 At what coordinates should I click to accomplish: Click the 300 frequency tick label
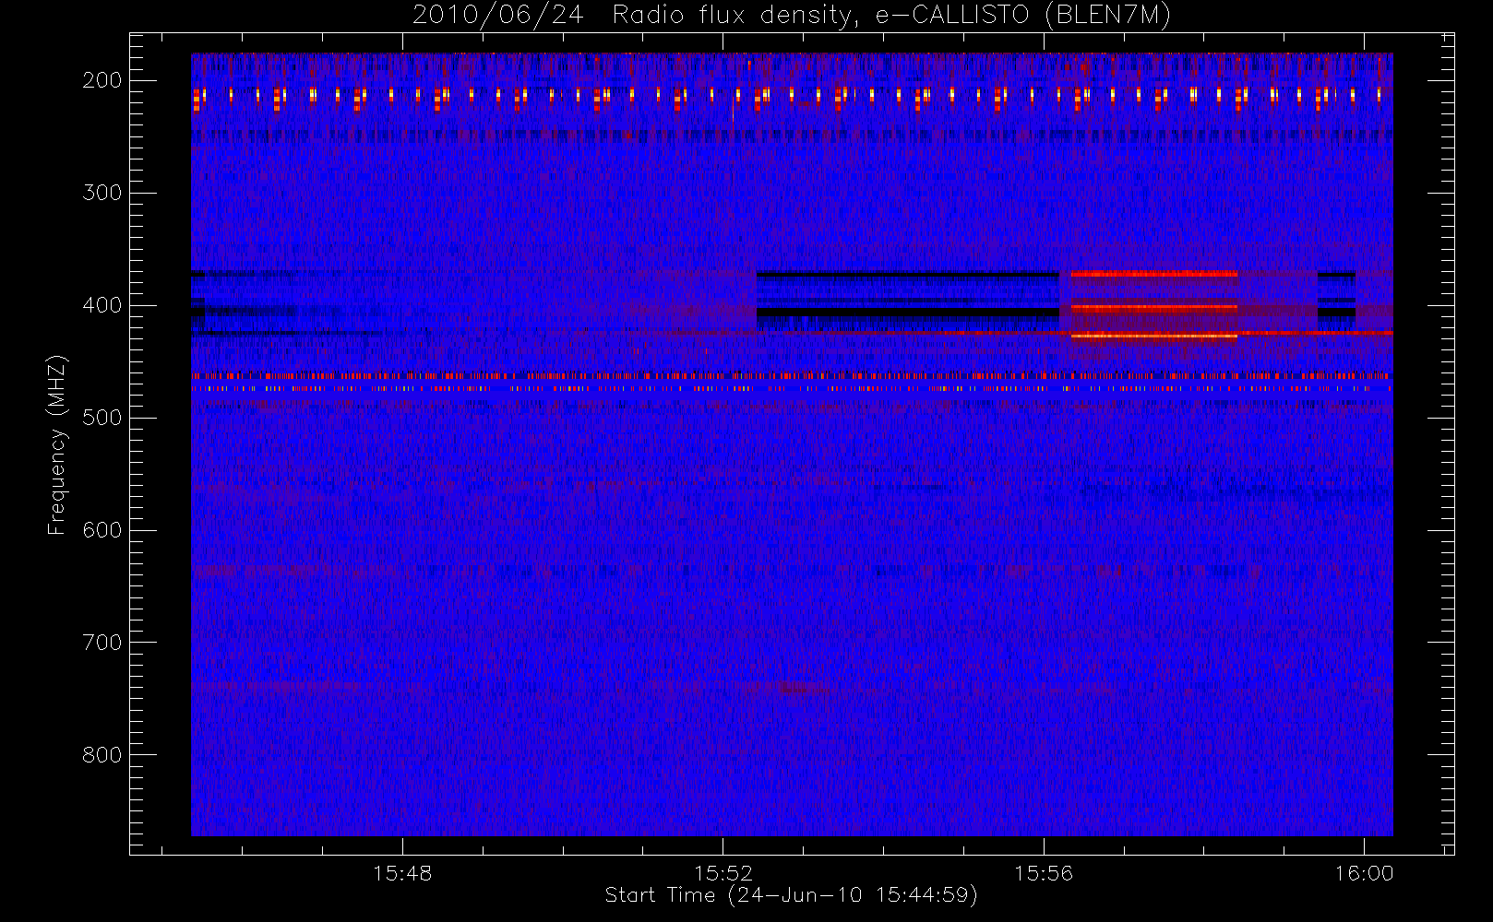pos(102,193)
